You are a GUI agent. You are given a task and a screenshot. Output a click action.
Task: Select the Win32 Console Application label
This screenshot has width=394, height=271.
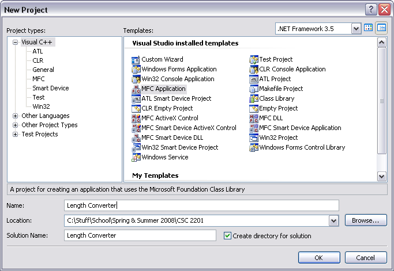(x=178, y=79)
